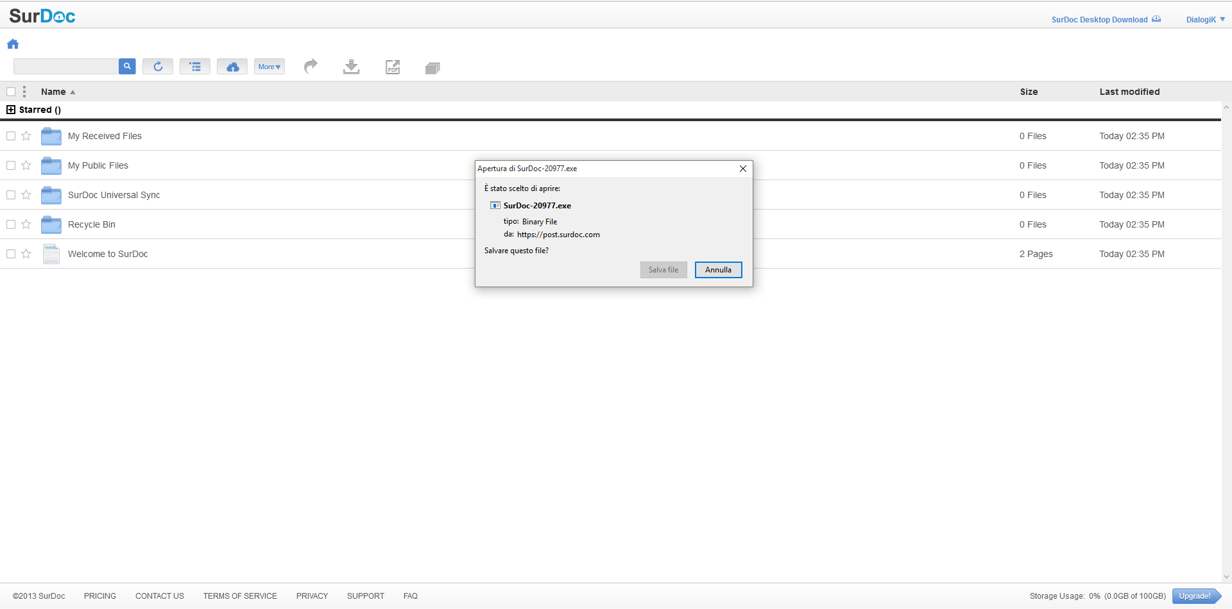Click the search magnifier button
1232x609 pixels.
[127, 66]
